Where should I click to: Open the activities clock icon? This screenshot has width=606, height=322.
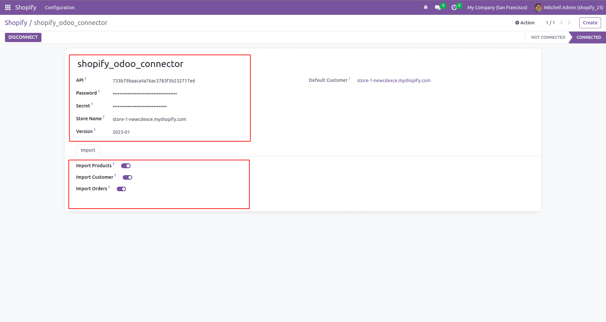[x=454, y=7]
